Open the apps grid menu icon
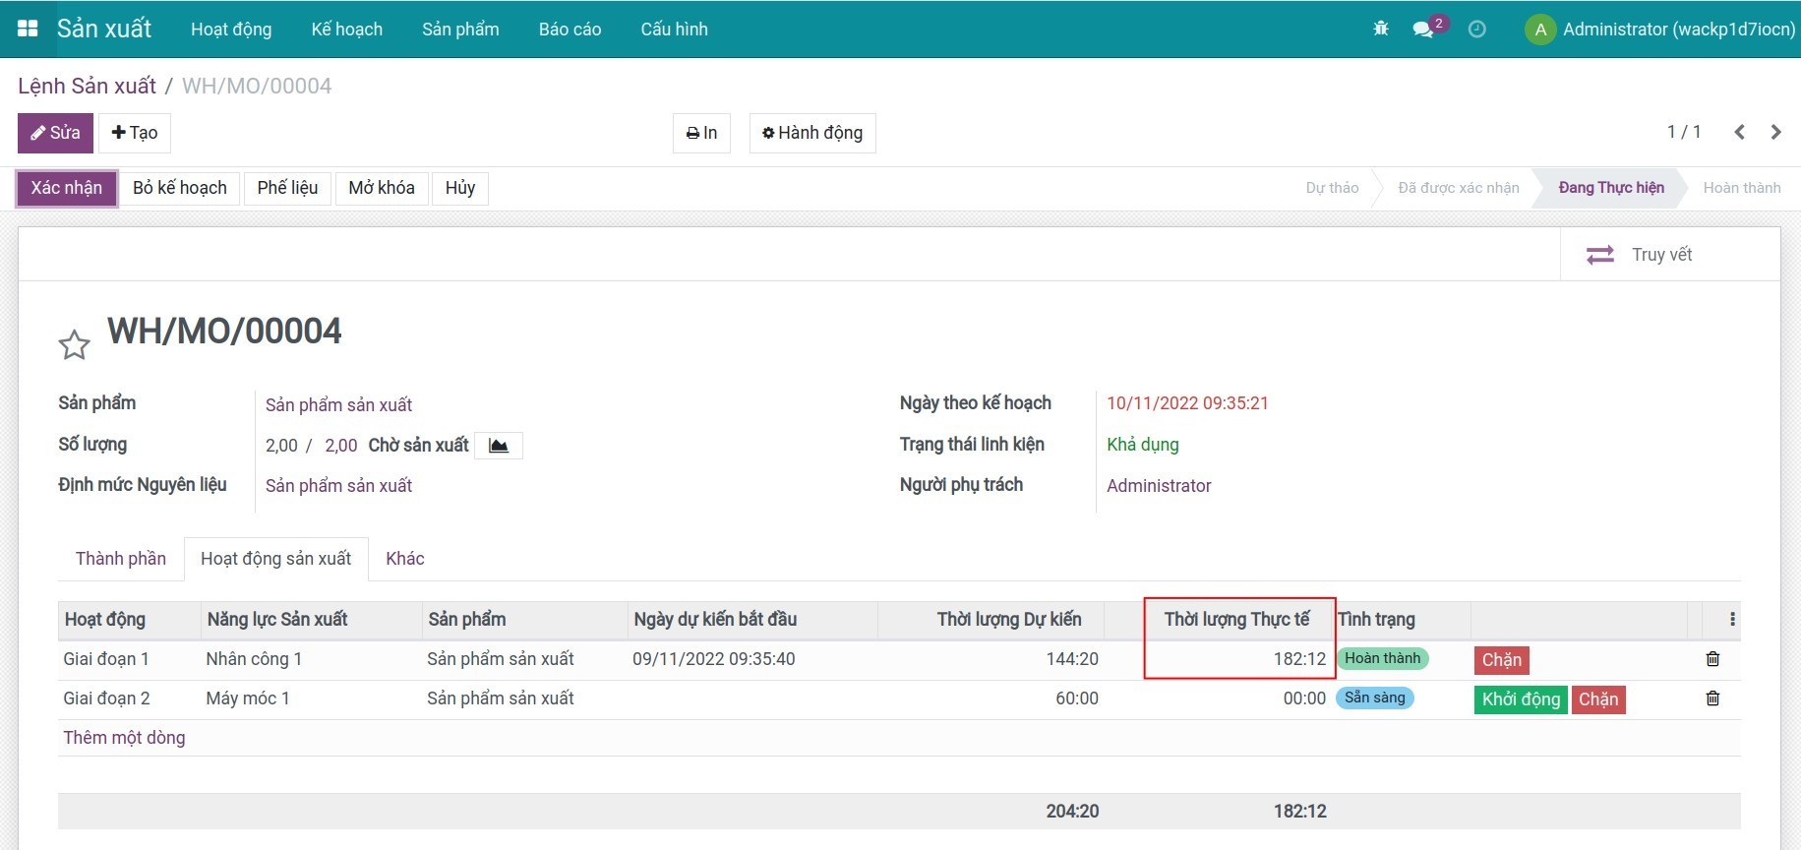Viewport: 1801px width, 850px height. click(28, 29)
